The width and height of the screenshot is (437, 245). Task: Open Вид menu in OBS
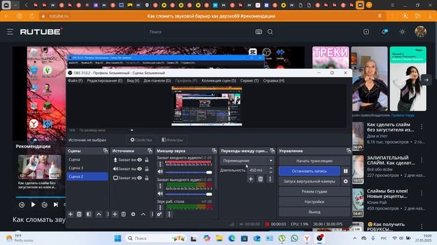pos(133,80)
